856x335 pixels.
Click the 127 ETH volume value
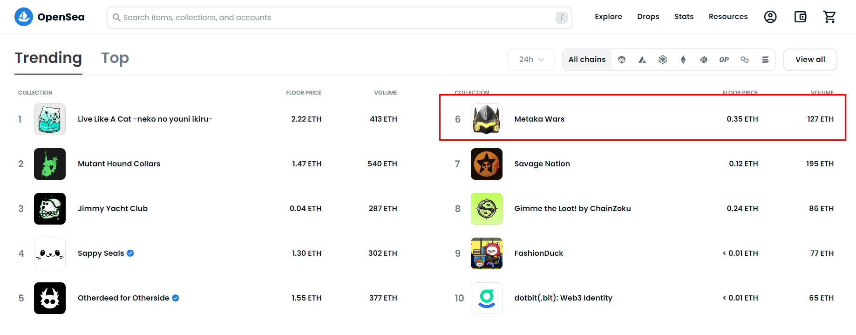pyautogui.click(x=821, y=119)
